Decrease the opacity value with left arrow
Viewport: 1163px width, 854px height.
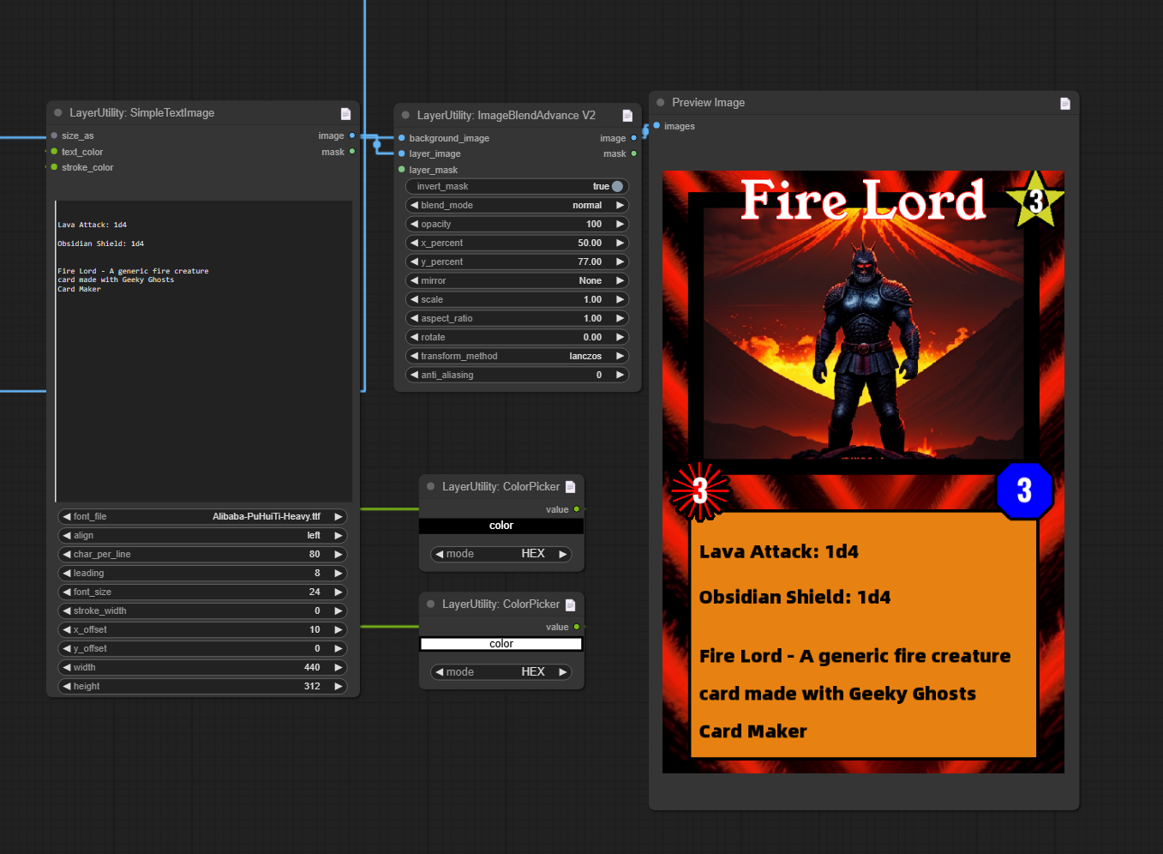tap(415, 225)
